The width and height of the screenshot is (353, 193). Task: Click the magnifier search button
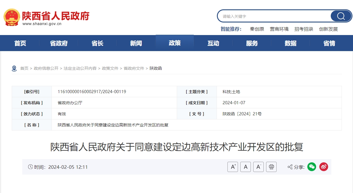[341, 16]
